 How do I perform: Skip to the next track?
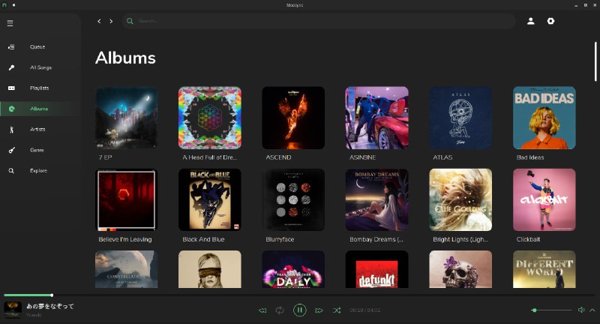click(319, 310)
